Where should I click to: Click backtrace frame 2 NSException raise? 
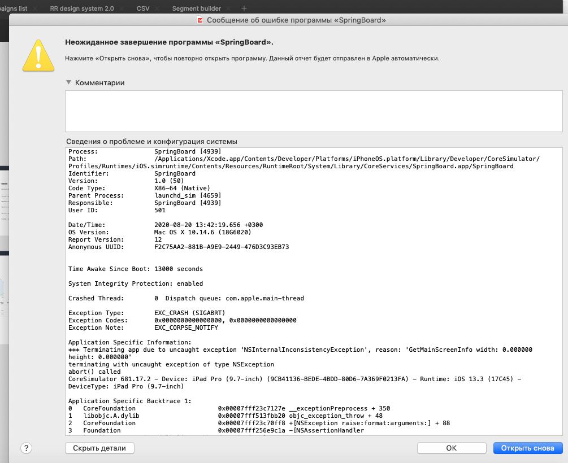pos(259,423)
